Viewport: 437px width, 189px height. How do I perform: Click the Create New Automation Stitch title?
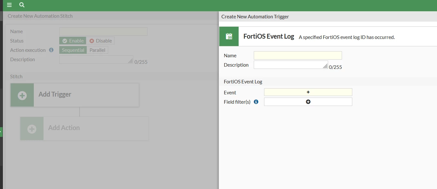(x=40, y=16)
